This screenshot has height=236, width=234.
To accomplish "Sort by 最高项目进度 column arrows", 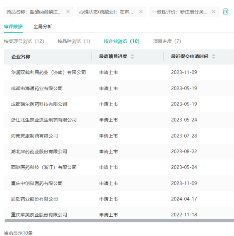I will (x=132, y=56).
